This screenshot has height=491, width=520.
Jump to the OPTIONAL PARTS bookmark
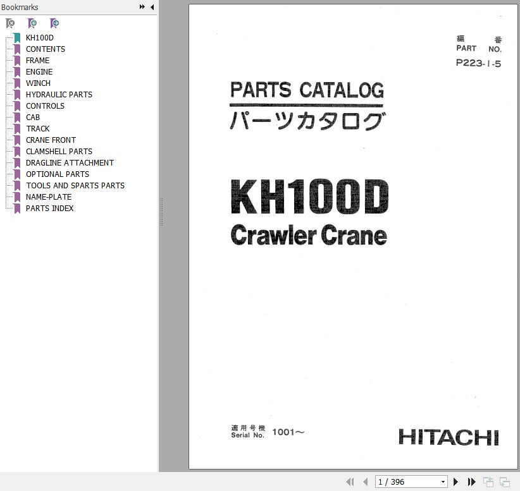coord(58,174)
